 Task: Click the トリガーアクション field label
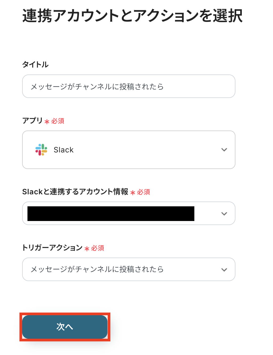click(x=52, y=248)
